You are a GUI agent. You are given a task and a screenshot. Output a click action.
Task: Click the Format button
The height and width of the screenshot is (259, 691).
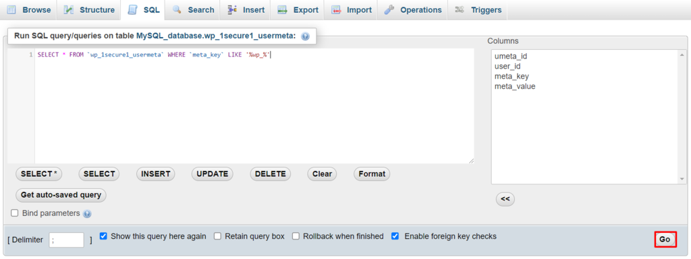pyautogui.click(x=372, y=174)
